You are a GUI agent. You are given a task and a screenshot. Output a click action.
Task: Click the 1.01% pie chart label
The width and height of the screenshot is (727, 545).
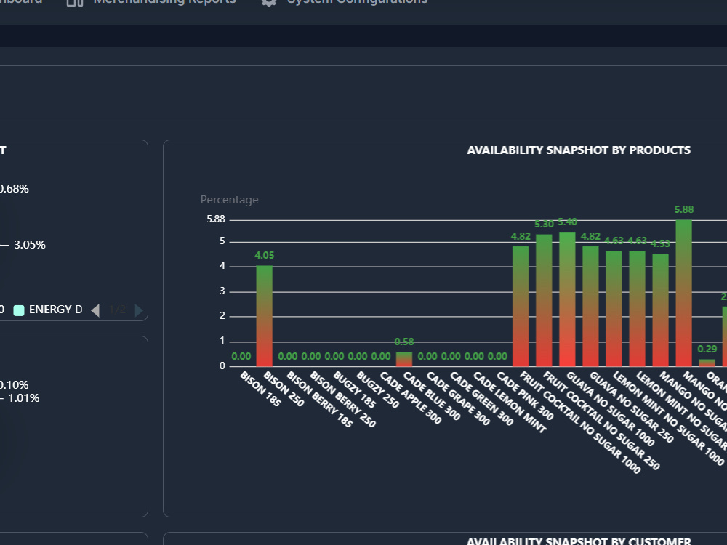pyautogui.click(x=24, y=398)
